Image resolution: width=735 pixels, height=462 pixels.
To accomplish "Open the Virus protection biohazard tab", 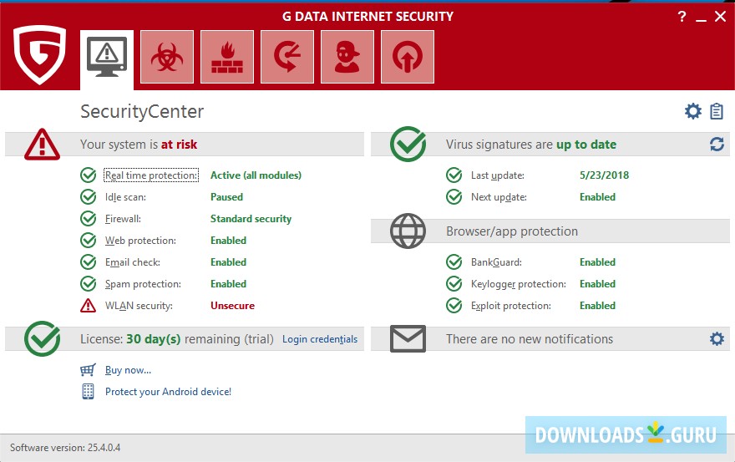I will (x=167, y=57).
